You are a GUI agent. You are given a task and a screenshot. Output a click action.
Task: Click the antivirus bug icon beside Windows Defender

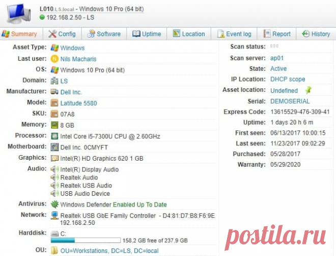click(x=54, y=204)
